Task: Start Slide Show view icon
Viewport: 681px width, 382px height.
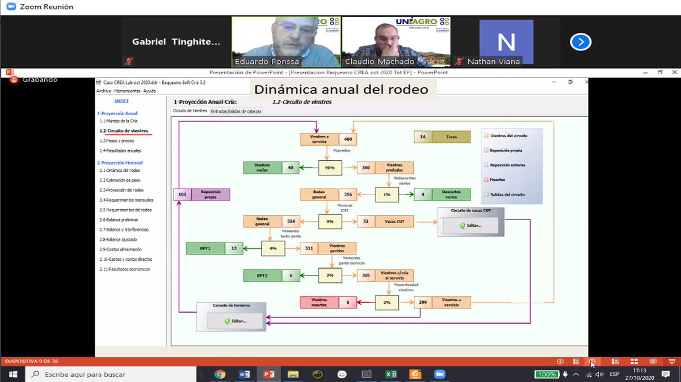Action: [672, 362]
